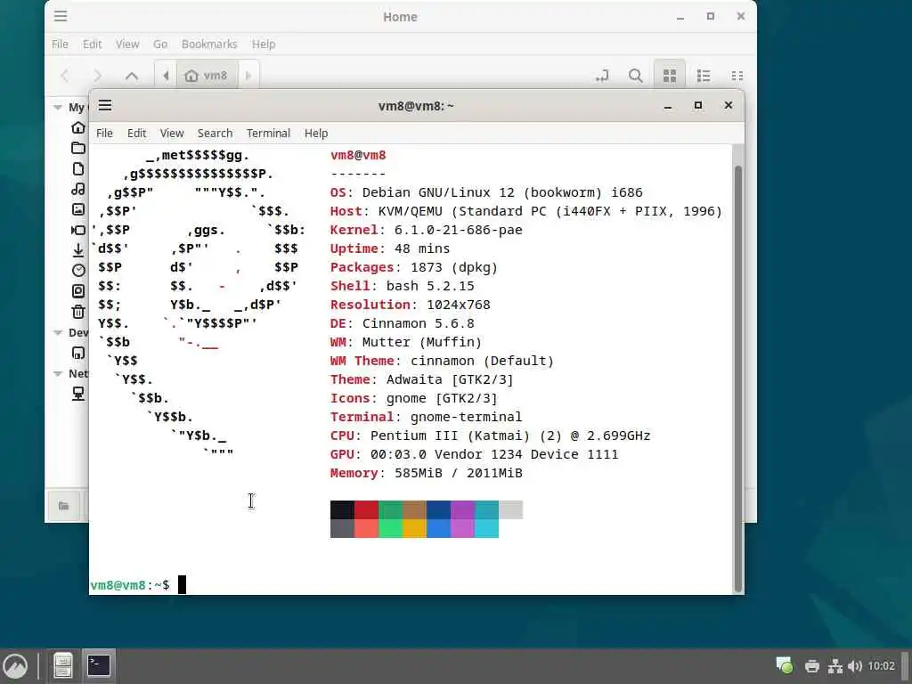This screenshot has height=684, width=912.
Task: Open the 10:02 clock on the panel
Action: (x=881, y=666)
